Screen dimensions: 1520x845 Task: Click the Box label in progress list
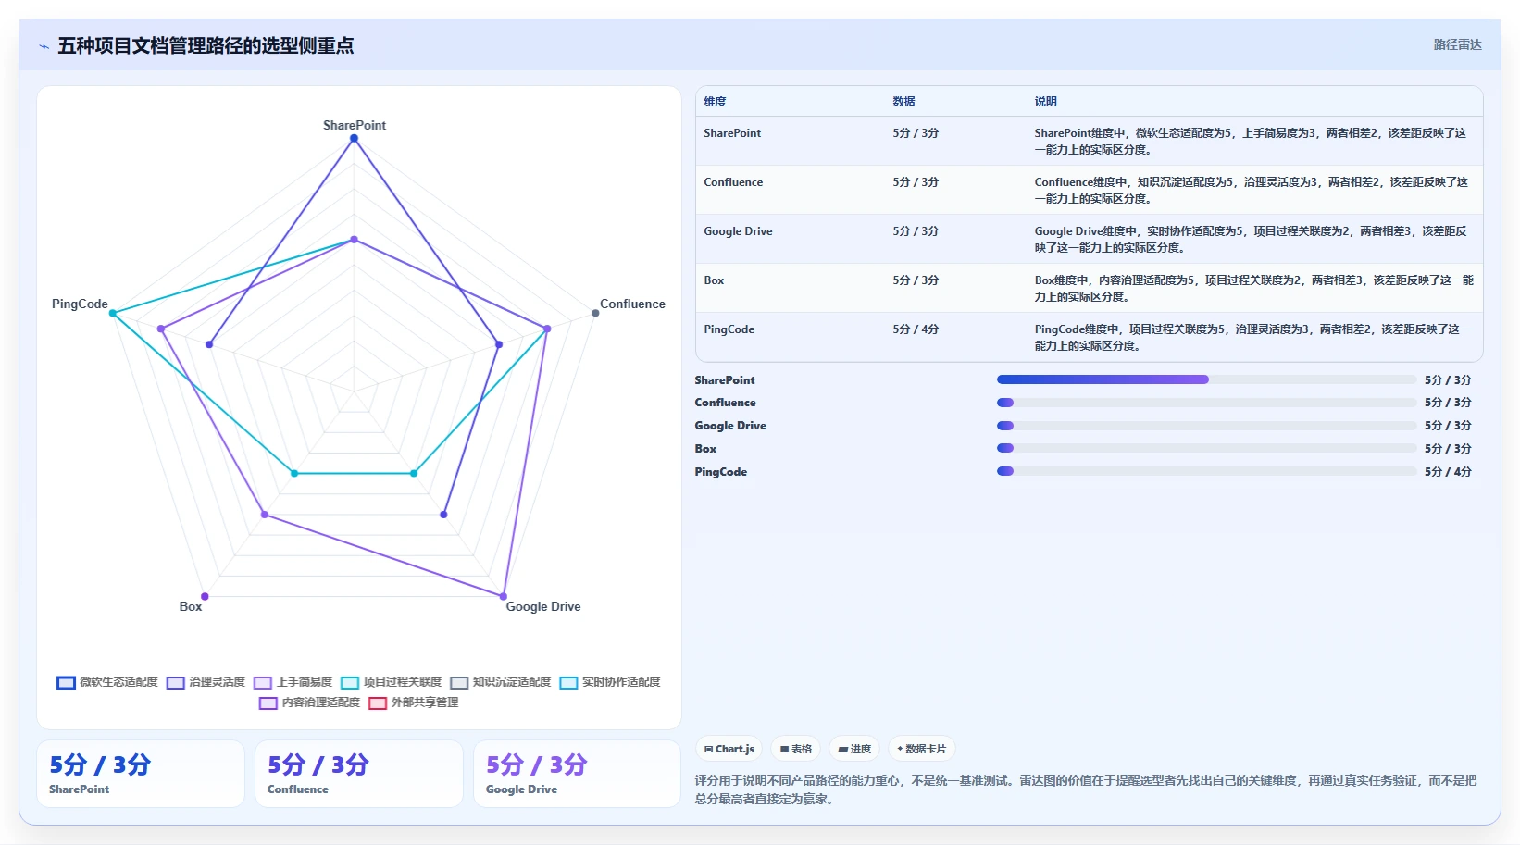pos(705,449)
